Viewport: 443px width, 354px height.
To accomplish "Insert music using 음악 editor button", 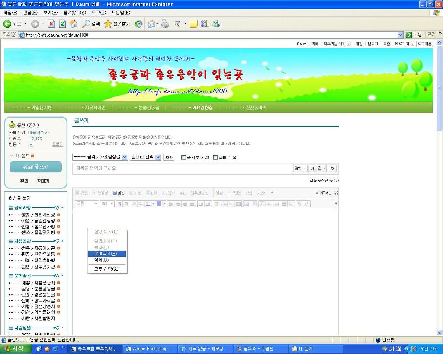I will pyautogui.click(x=169, y=193).
